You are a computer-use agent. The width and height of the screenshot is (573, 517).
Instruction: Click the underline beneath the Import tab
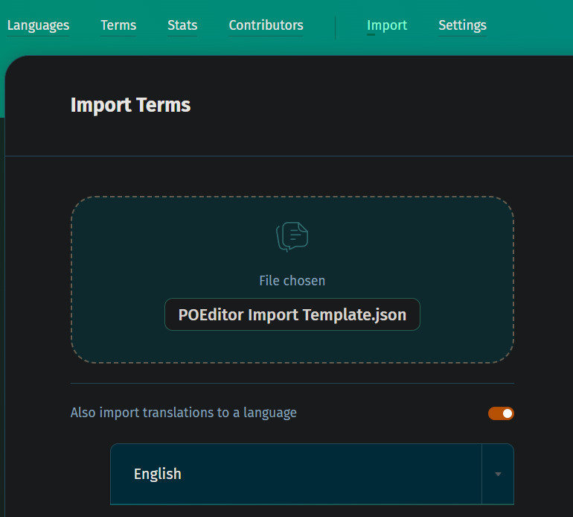(371, 34)
